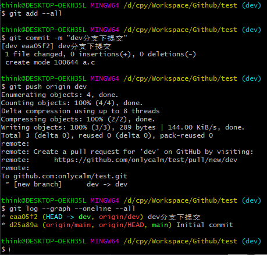Click commit hash d25a89a in the log
Screen dimensions: 267x255
[23, 225]
